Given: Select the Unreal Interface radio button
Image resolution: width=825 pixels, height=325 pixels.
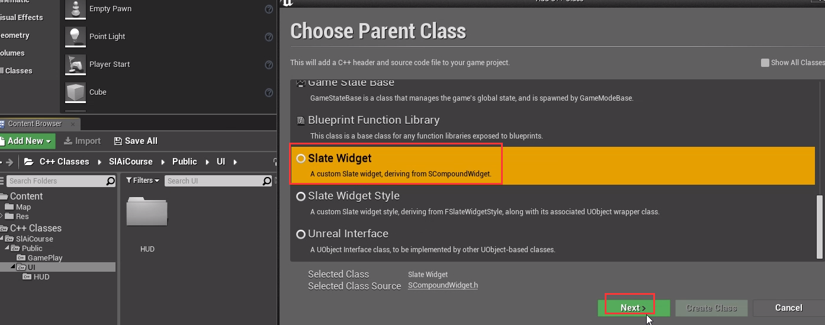Looking at the screenshot, I should 301,234.
